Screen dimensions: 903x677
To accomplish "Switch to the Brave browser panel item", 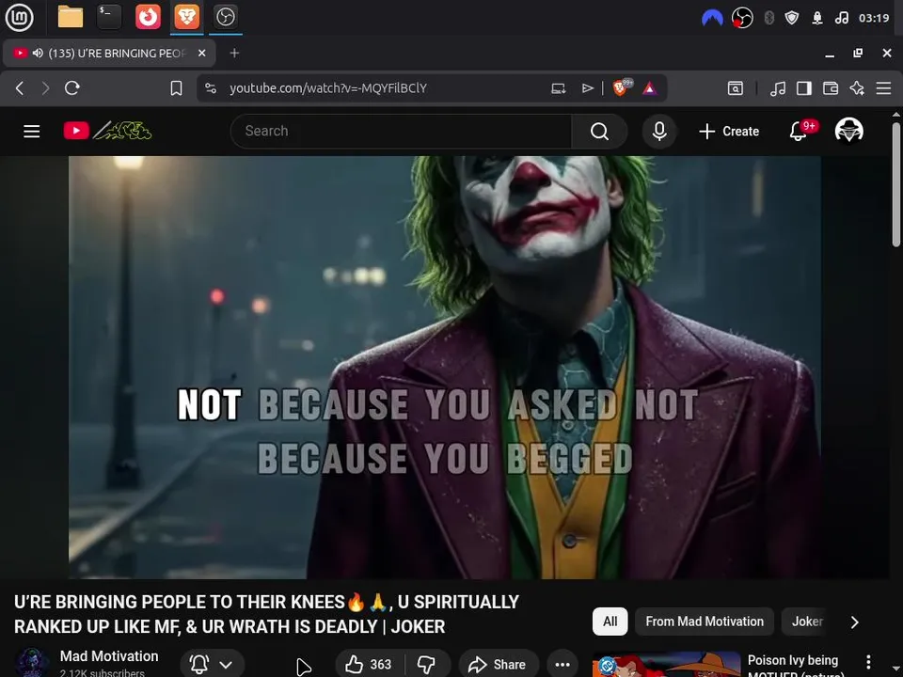I will [186, 17].
